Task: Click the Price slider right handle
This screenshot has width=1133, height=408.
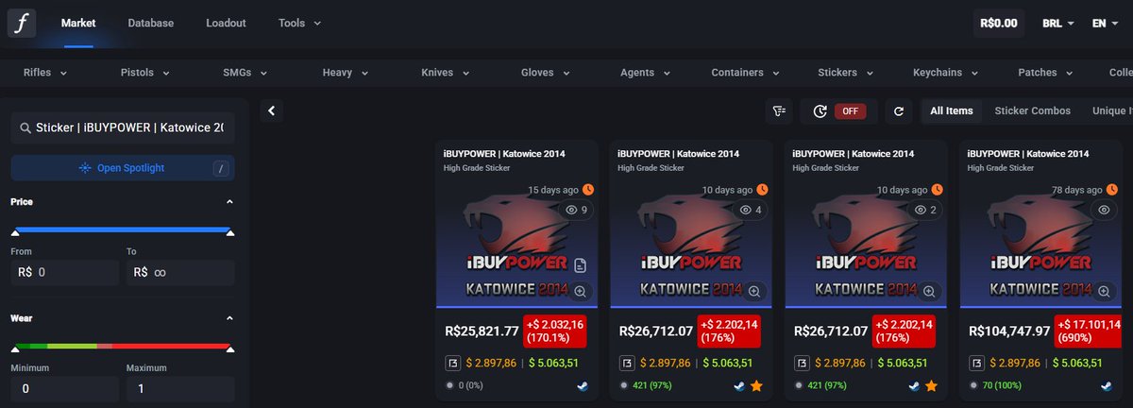Action: click(x=230, y=231)
